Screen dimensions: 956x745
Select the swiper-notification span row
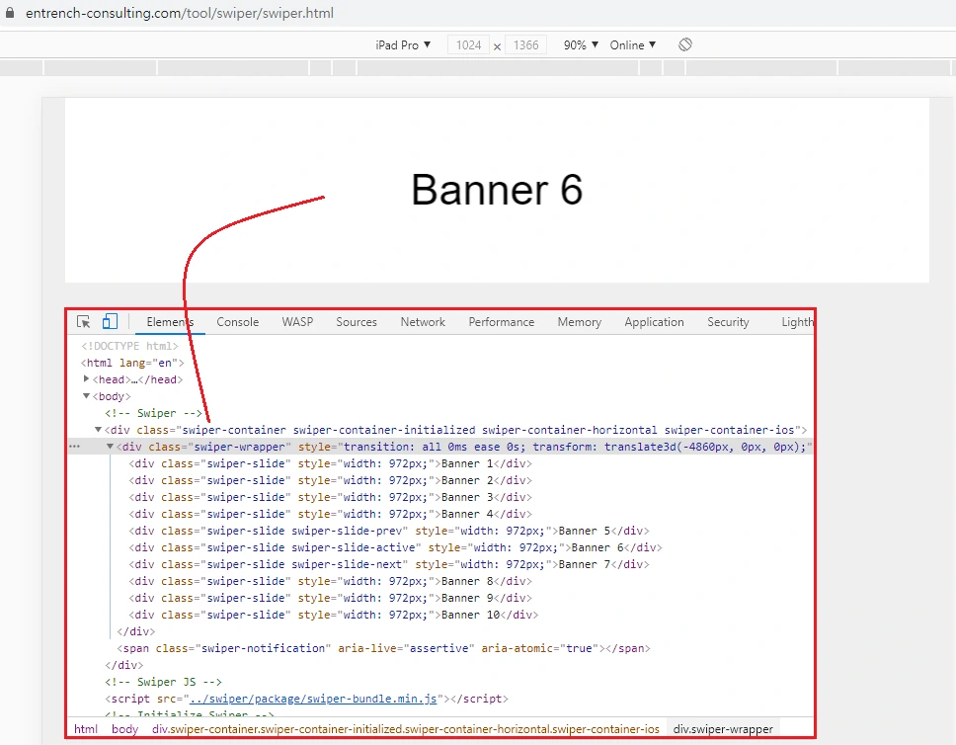(x=383, y=648)
